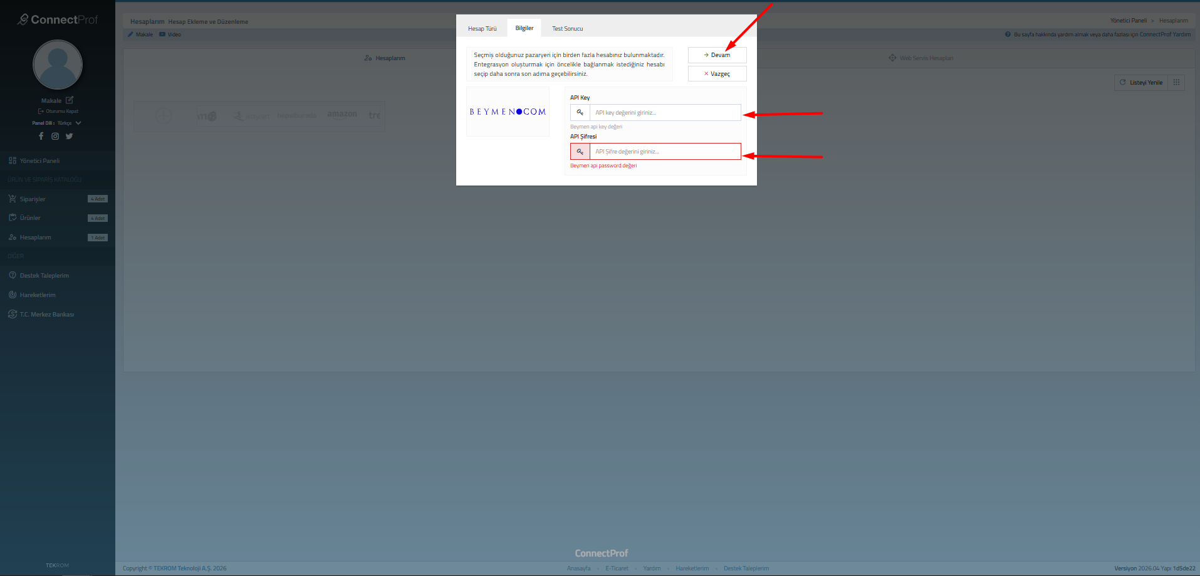Open the Test Sonucu tab
1200x576 pixels.
coord(567,29)
